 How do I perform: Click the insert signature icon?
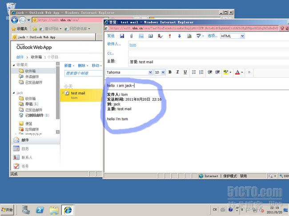pos(189,36)
